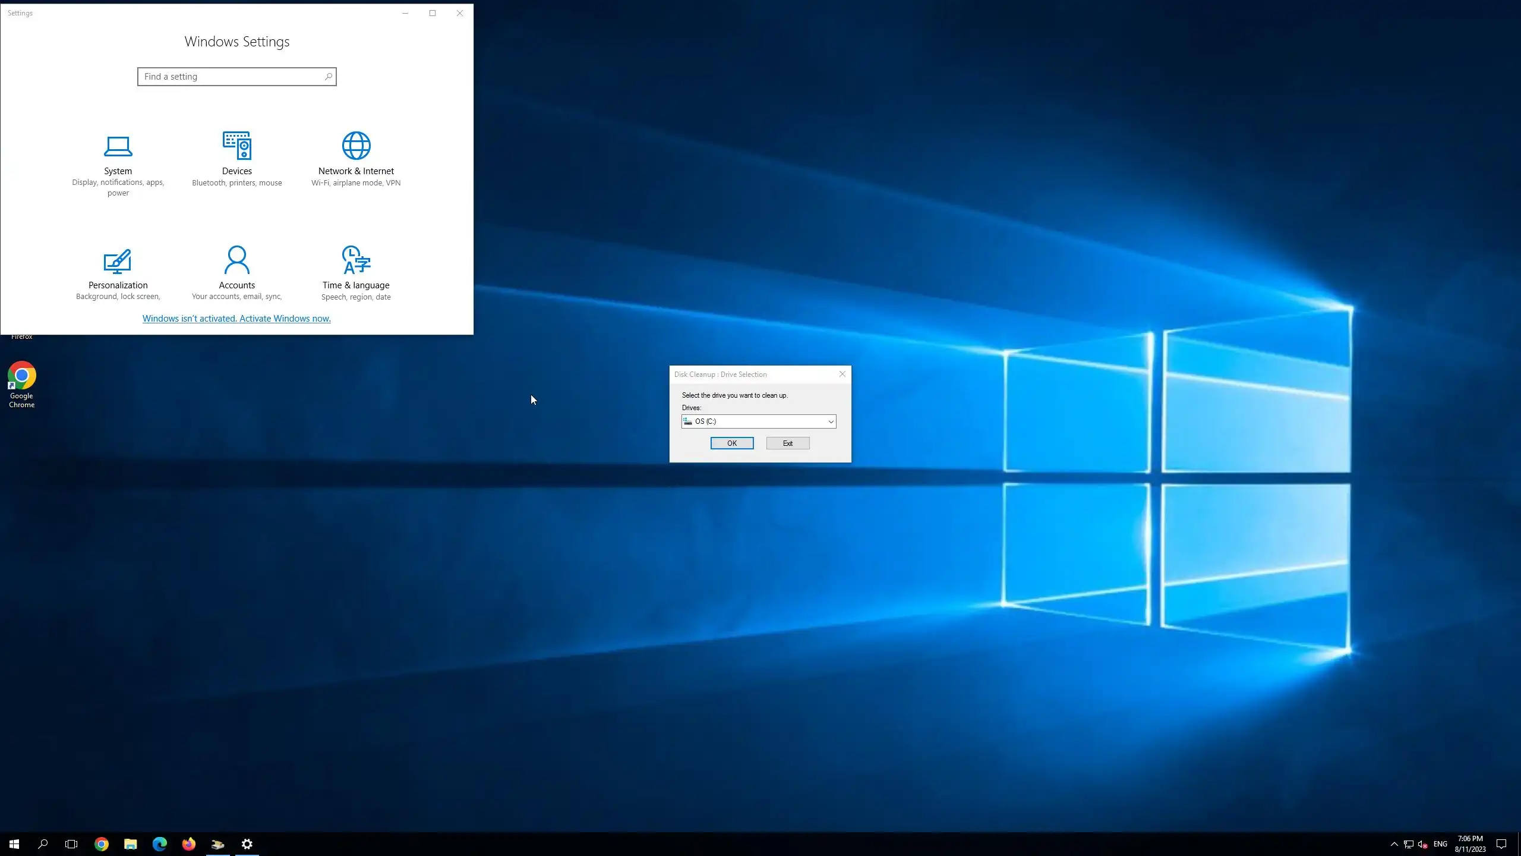Click the search magnifier in Find a setting
The image size is (1521, 856).
[328, 77]
